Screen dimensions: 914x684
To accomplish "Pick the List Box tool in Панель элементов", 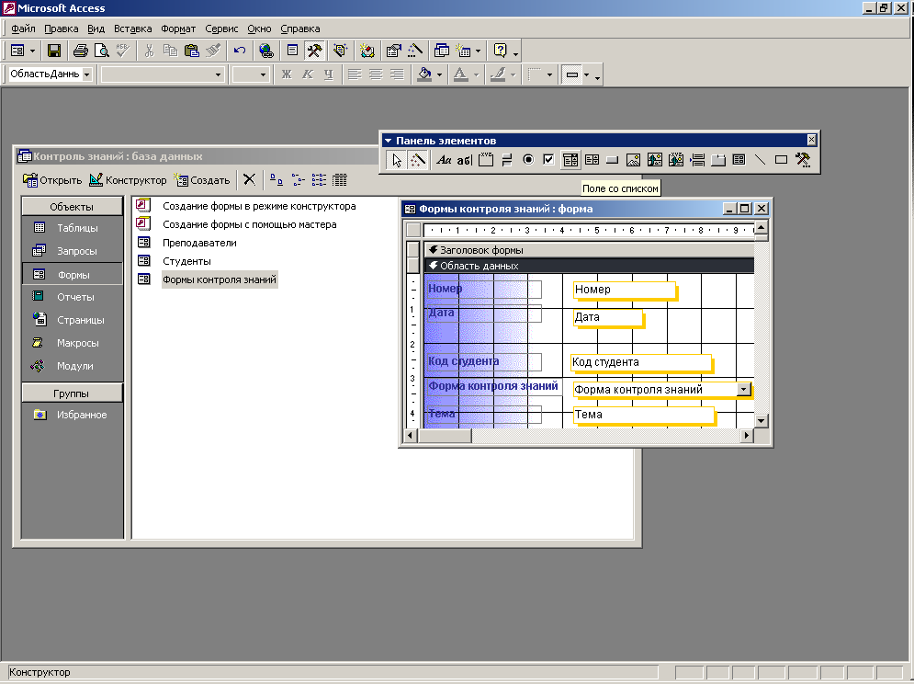I will point(592,160).
